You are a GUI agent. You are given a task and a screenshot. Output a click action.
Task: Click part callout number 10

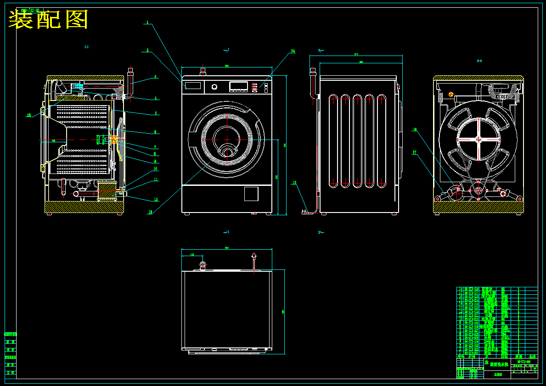155,168
